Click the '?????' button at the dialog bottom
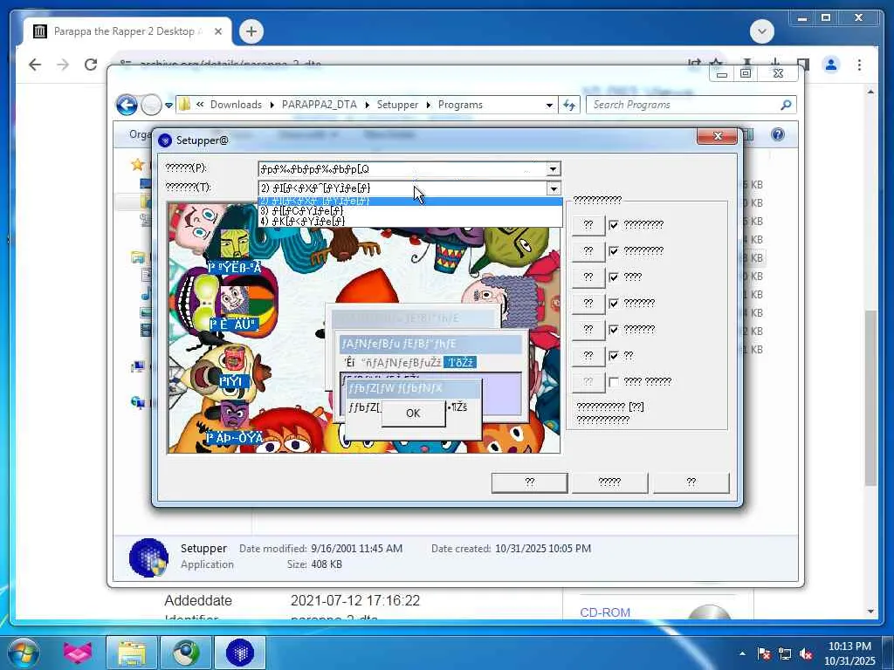This screenshot has height=670, width=894. (609, 482)
